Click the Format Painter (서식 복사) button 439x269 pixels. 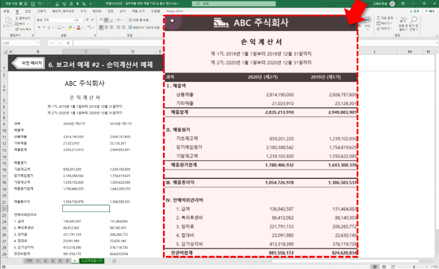click(x=22, y=29)
